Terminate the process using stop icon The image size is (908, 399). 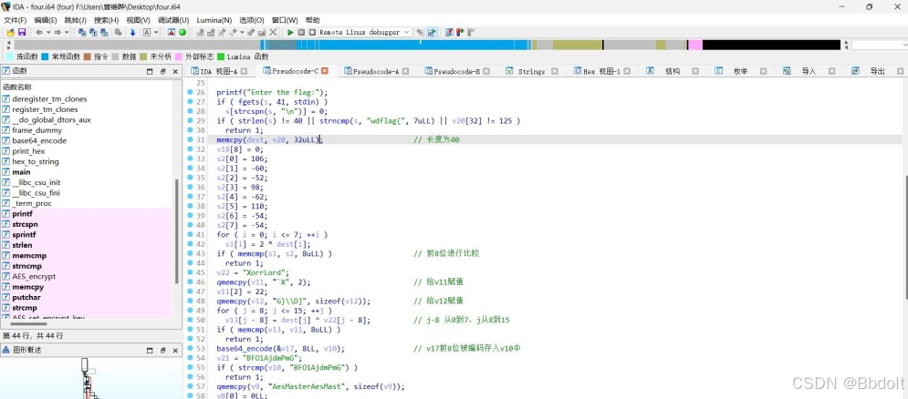click(312, 33)
